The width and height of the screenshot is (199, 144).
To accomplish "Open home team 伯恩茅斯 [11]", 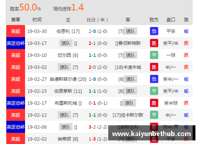I will (x=68, y=91).
